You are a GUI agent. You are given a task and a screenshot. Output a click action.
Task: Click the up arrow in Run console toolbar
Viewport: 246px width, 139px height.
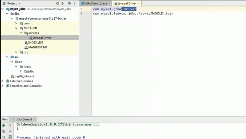point(10,125)
